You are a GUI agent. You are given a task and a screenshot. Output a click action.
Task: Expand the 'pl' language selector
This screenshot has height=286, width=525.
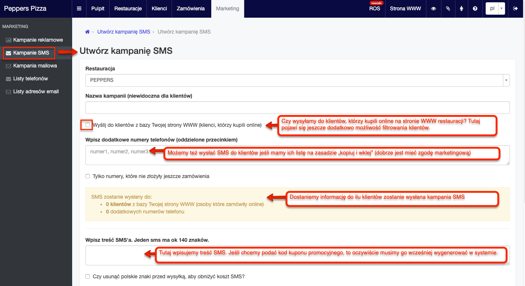[x=495, y=8]
